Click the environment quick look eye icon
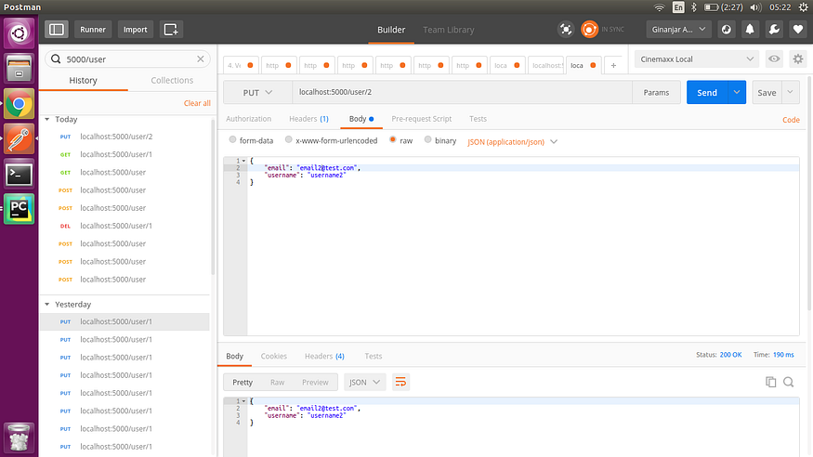Viewport: 813px width, 457px height. coord(774,59)
